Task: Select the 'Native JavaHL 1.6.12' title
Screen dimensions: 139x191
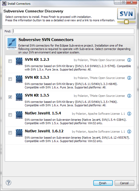Action: (44, 131)
